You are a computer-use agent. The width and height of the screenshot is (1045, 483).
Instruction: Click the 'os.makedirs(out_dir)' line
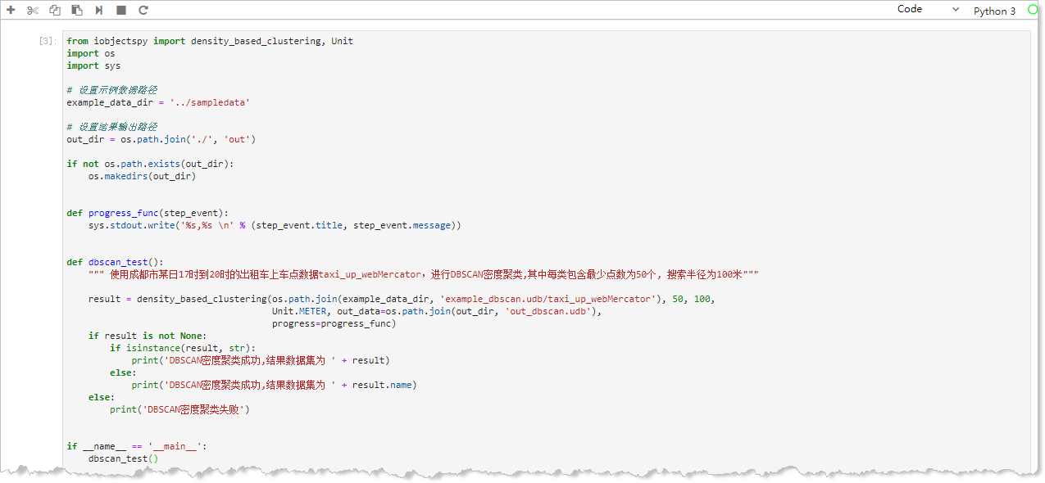coord(142,176)
